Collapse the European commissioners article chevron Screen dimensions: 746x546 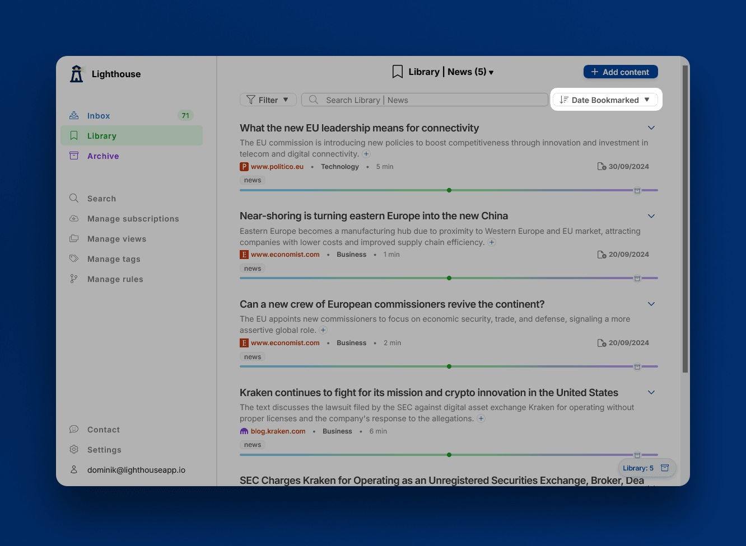651,304
